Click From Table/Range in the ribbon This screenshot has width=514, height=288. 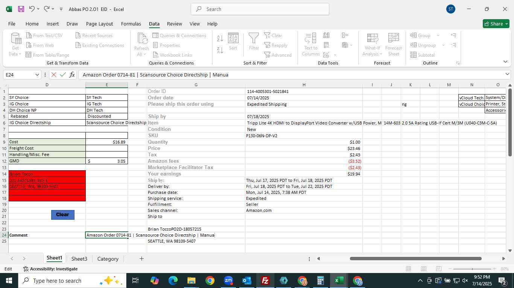(x=47, y=55)
